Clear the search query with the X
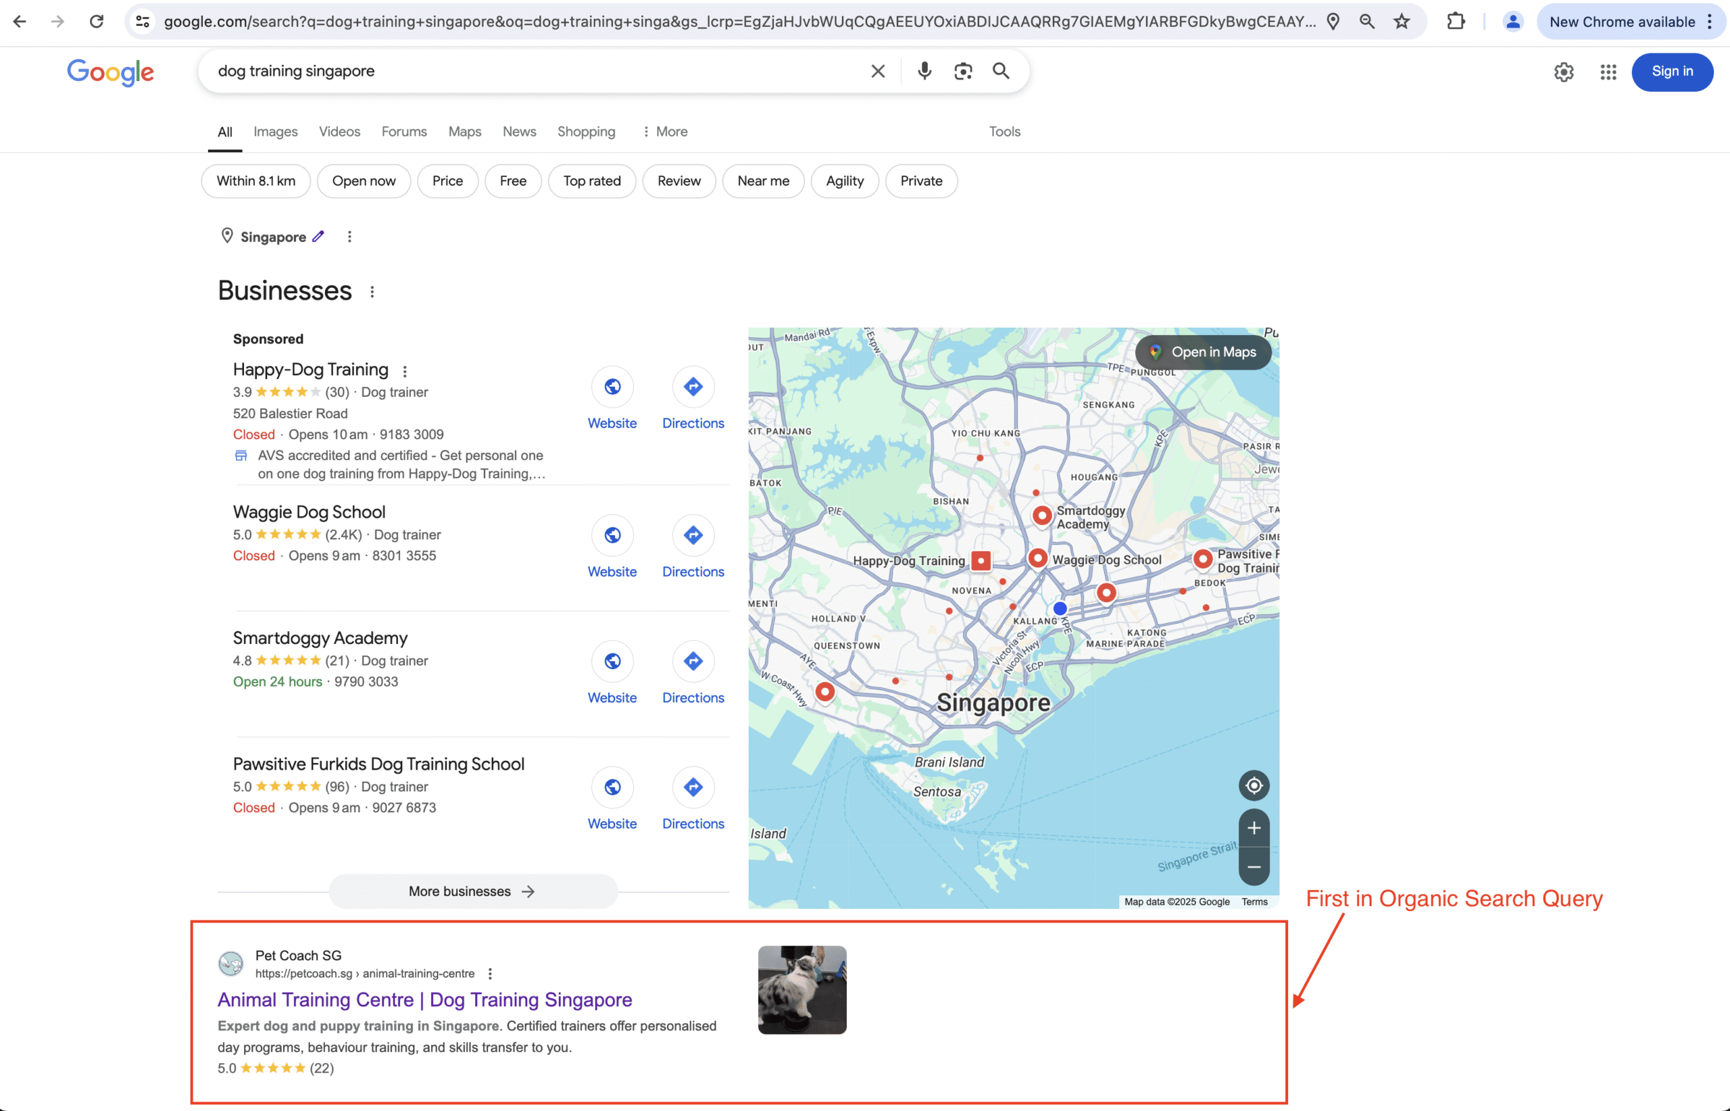Image resolution: width=1730 pixels, height=1111 pixels. point(876,71)
